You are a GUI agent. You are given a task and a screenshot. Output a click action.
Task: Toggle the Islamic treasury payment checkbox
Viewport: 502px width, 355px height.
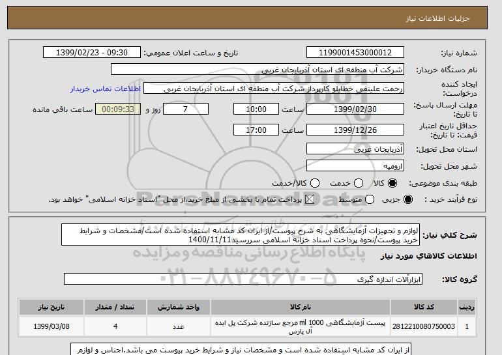pos(310,199)
